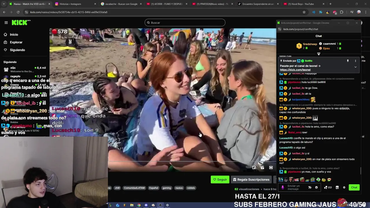This screenshot has width=370, height=208.
Task: Reload the kick.com page
Action: click(18, 12)
